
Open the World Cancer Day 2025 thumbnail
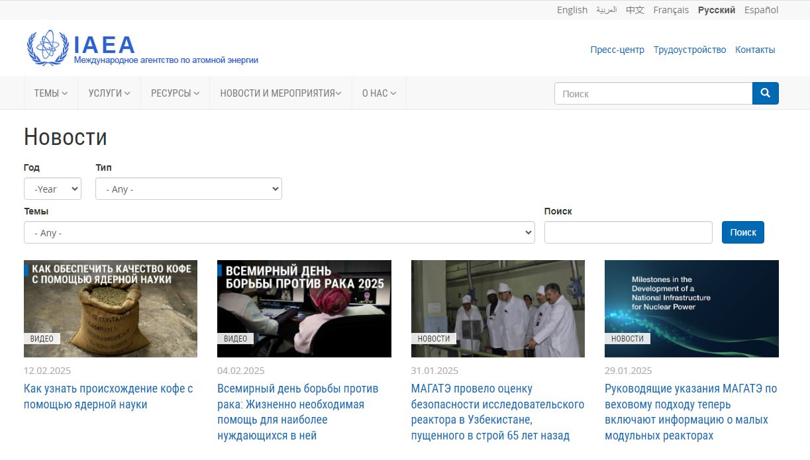pos(304,308)
